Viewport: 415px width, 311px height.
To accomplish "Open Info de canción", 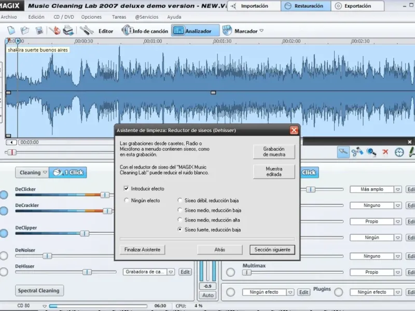I will coord(145,31).
